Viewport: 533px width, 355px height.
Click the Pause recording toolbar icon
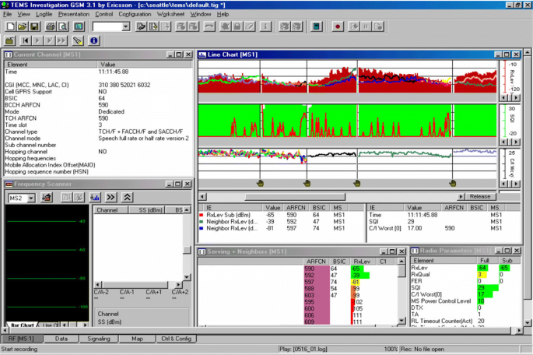366,26
